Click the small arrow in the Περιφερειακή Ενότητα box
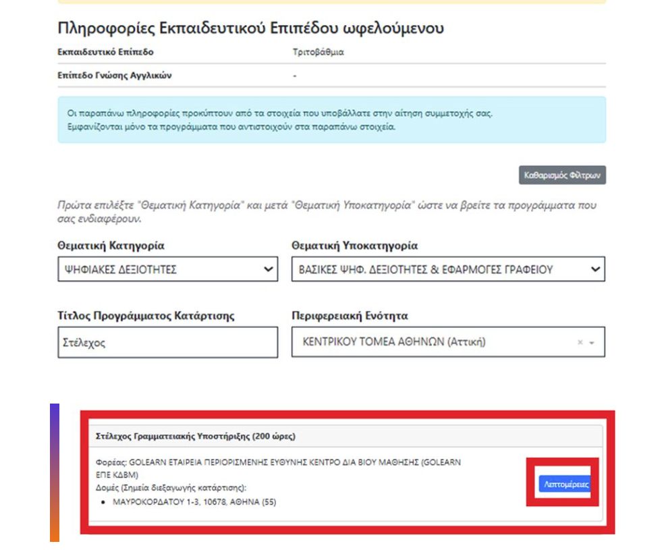The image size is (662, 550). pos(592,343)
